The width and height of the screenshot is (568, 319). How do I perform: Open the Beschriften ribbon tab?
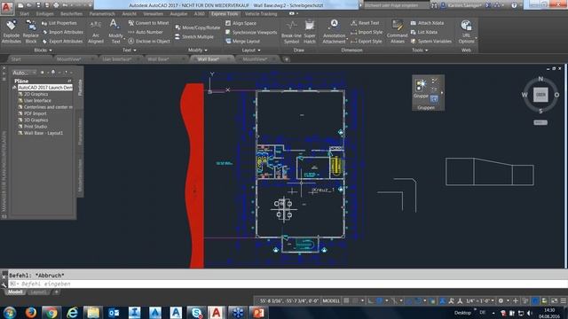(x=71, y=14)
